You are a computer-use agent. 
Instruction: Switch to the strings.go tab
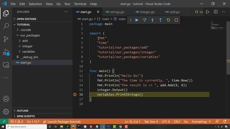coord(117,12)
